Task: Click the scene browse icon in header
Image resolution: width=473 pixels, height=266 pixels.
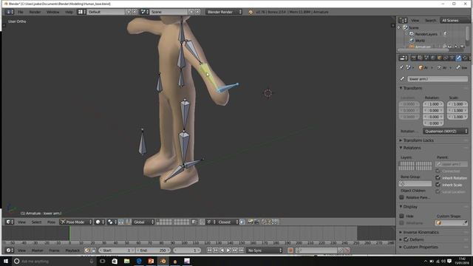Action: tap(145, 12)
